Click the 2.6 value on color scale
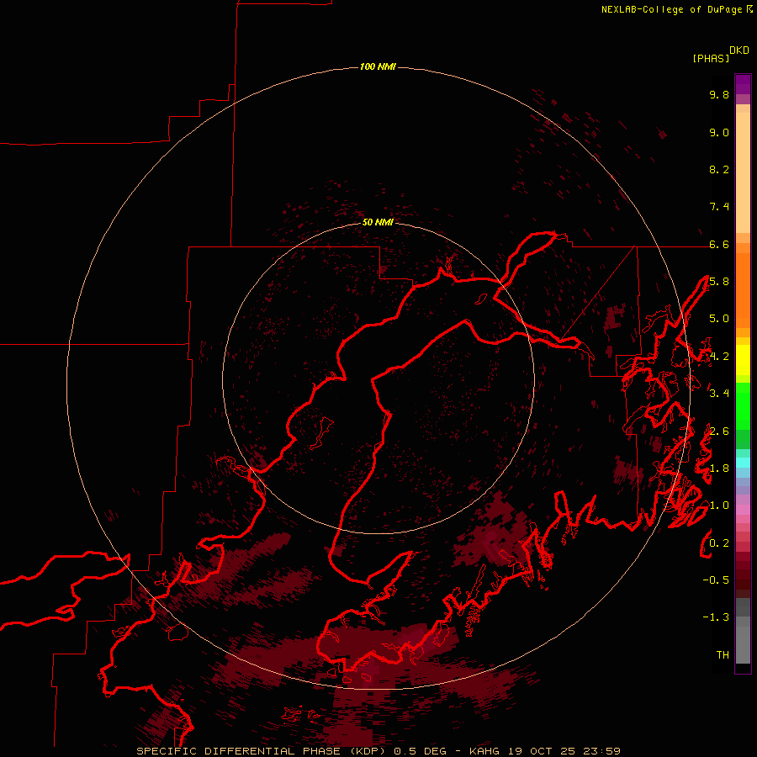The height and width of the screenshot is (757, 757). click(719, 431)
